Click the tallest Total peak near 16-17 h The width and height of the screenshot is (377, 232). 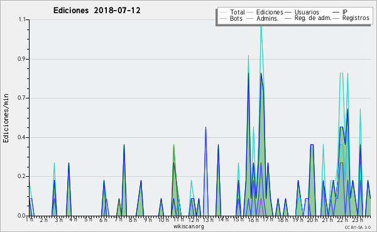[261, 27]
